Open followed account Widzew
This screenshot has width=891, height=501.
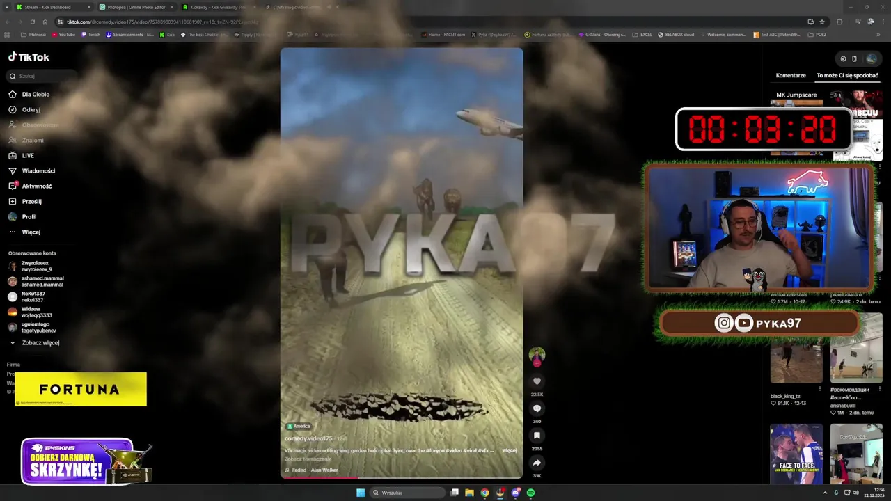tap(35, 312)
